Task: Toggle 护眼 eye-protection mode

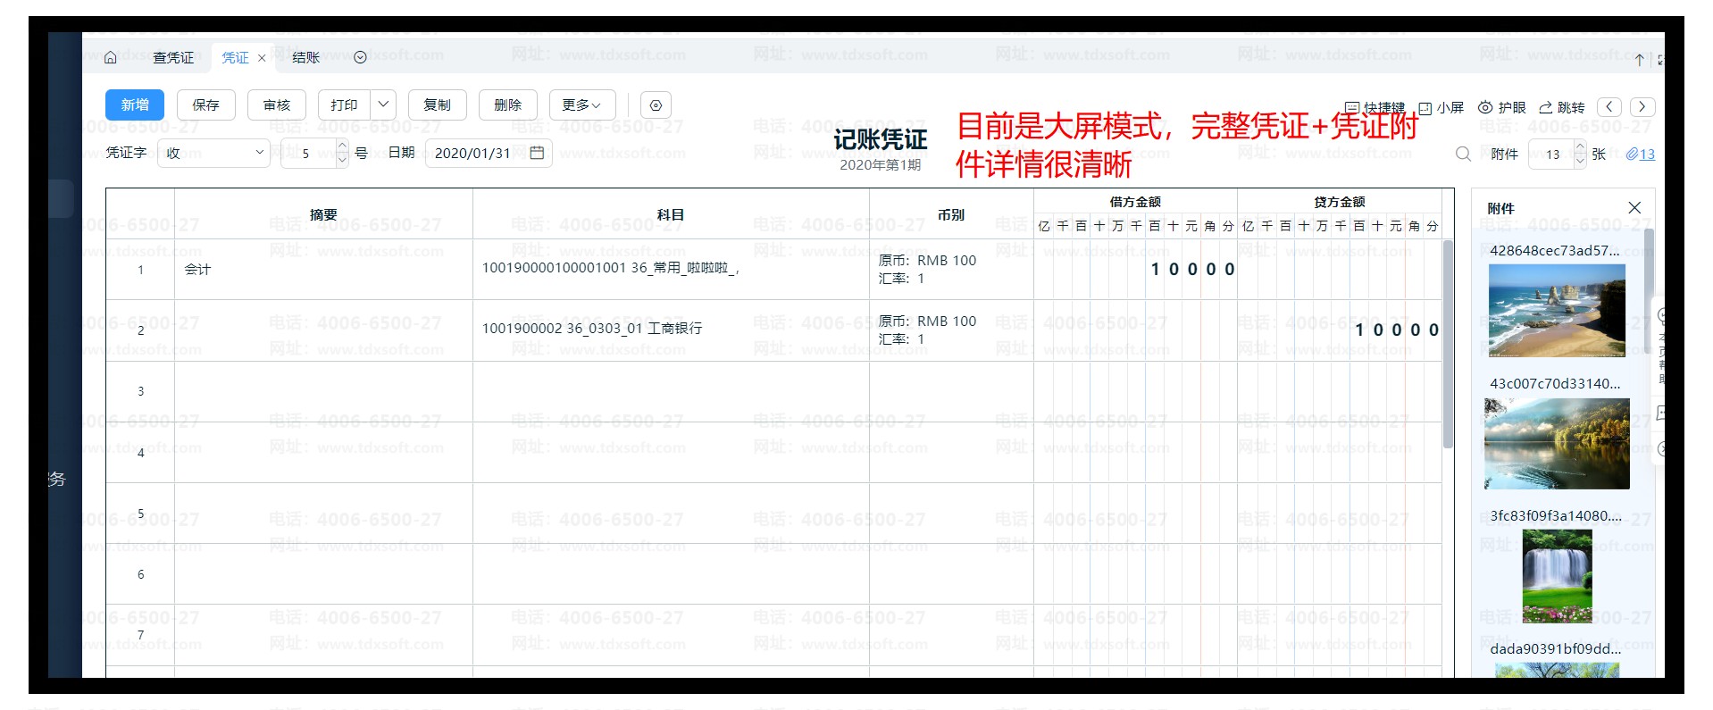Action: click(x=1501, y=107)
